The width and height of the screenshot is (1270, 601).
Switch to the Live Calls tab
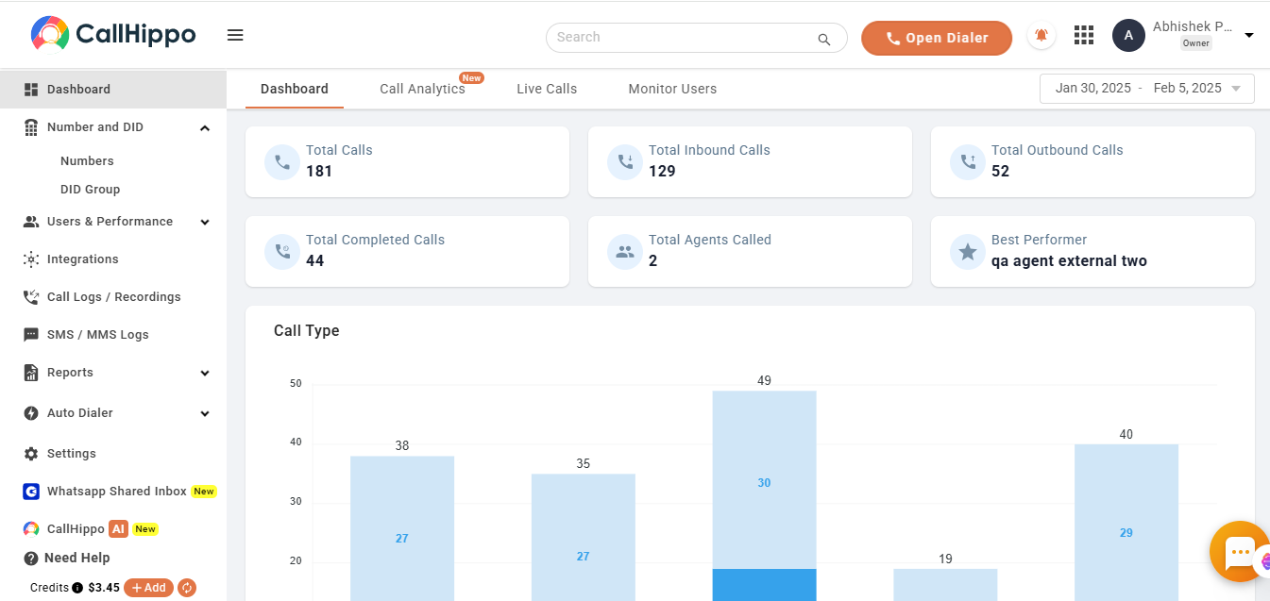[547, 89]
